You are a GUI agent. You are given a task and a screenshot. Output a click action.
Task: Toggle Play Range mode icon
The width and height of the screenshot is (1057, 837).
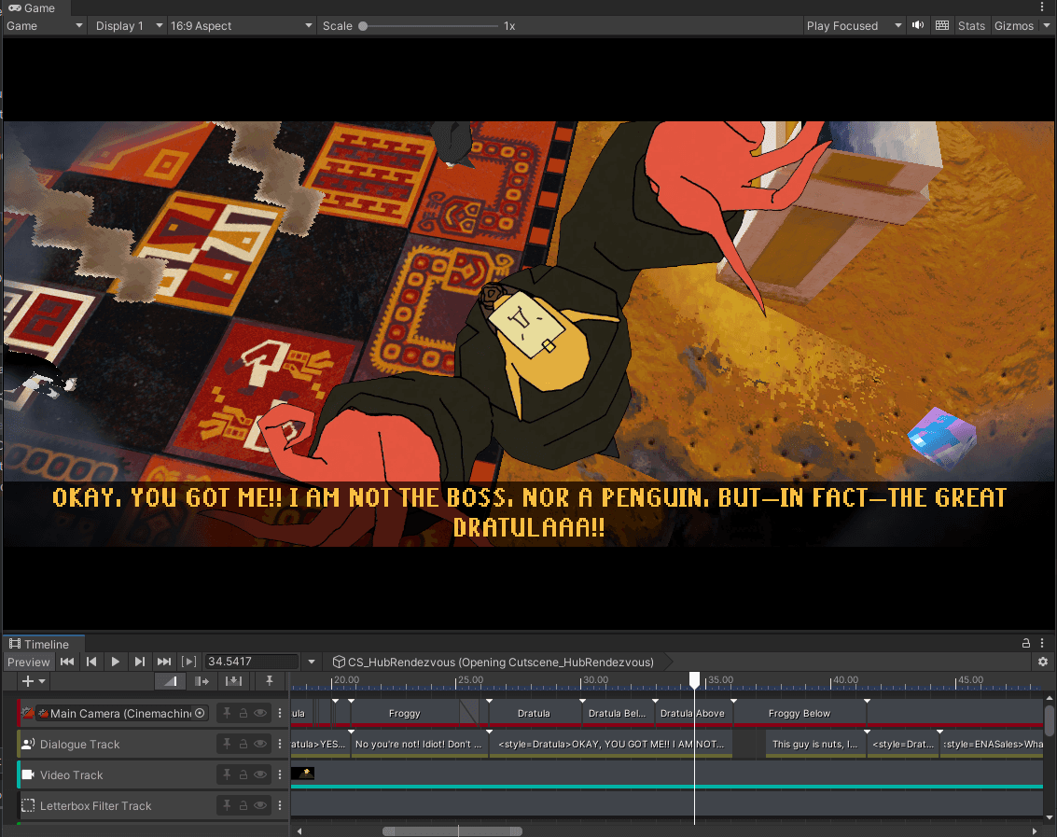(x=189, y=662)
